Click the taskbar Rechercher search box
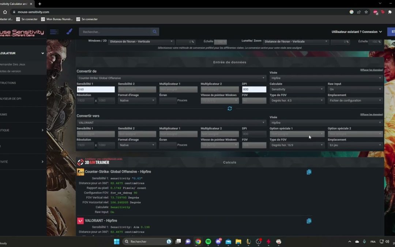The width and height of the screenshot is (395, 247). pyautogui.click(x=147, y=242)
